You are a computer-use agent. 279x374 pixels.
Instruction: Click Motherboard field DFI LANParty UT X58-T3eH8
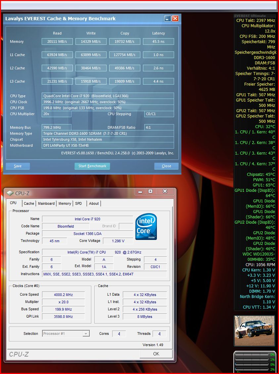click(x=108, y=145)
